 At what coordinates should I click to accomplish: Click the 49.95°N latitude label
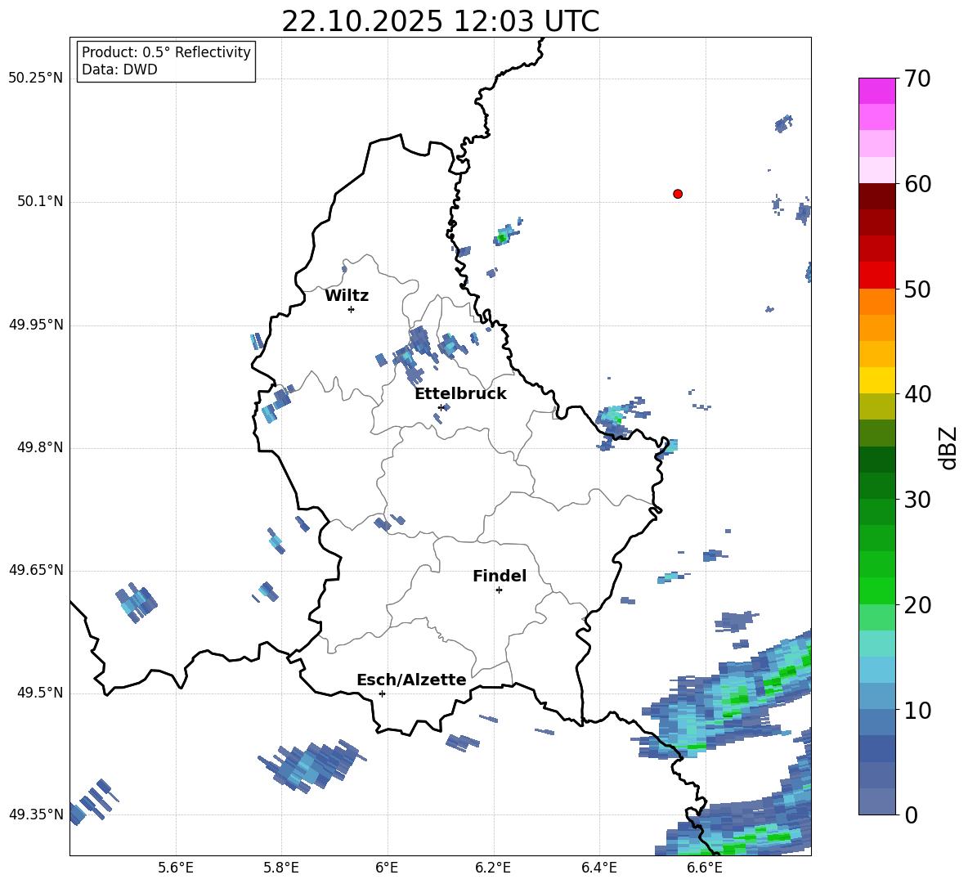click(35, 325)
